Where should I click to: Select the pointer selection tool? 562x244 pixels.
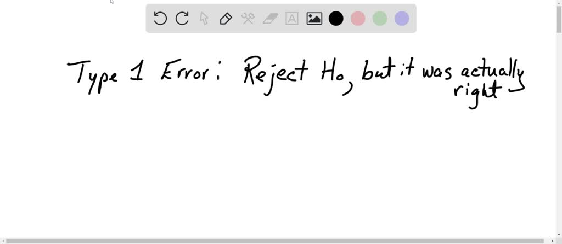click(204, 18)
